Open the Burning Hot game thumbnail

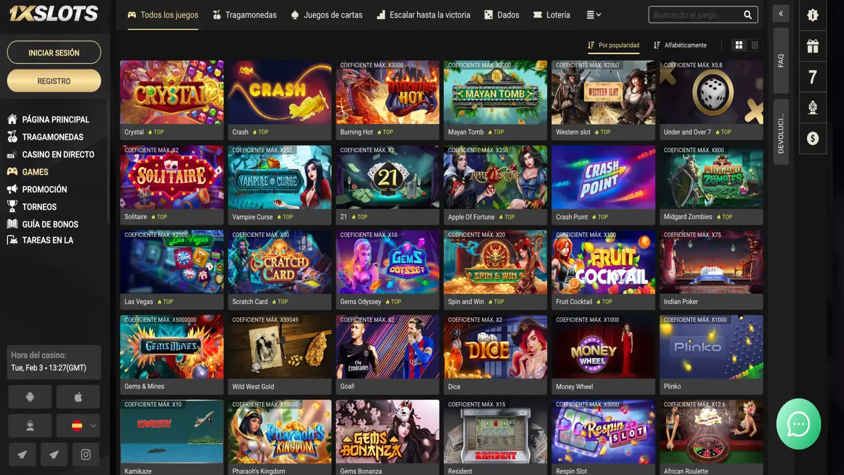tap(388, 93)
